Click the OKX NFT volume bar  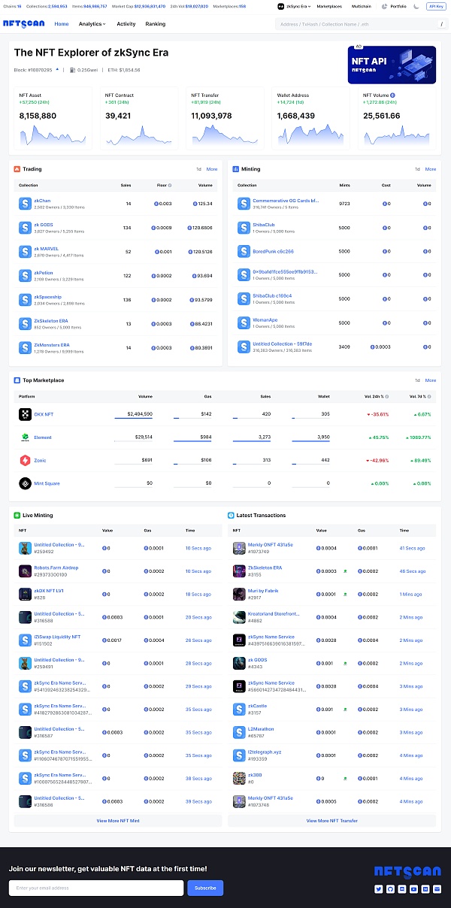tap(134, 418)
